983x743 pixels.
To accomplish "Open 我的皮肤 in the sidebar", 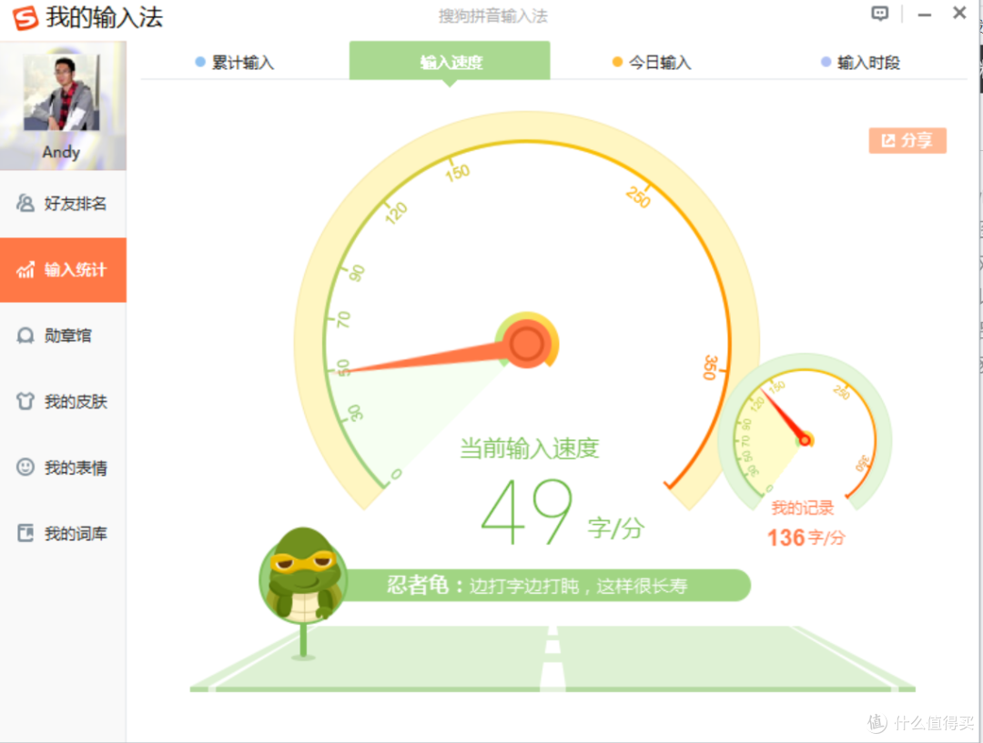I will 63,402.
